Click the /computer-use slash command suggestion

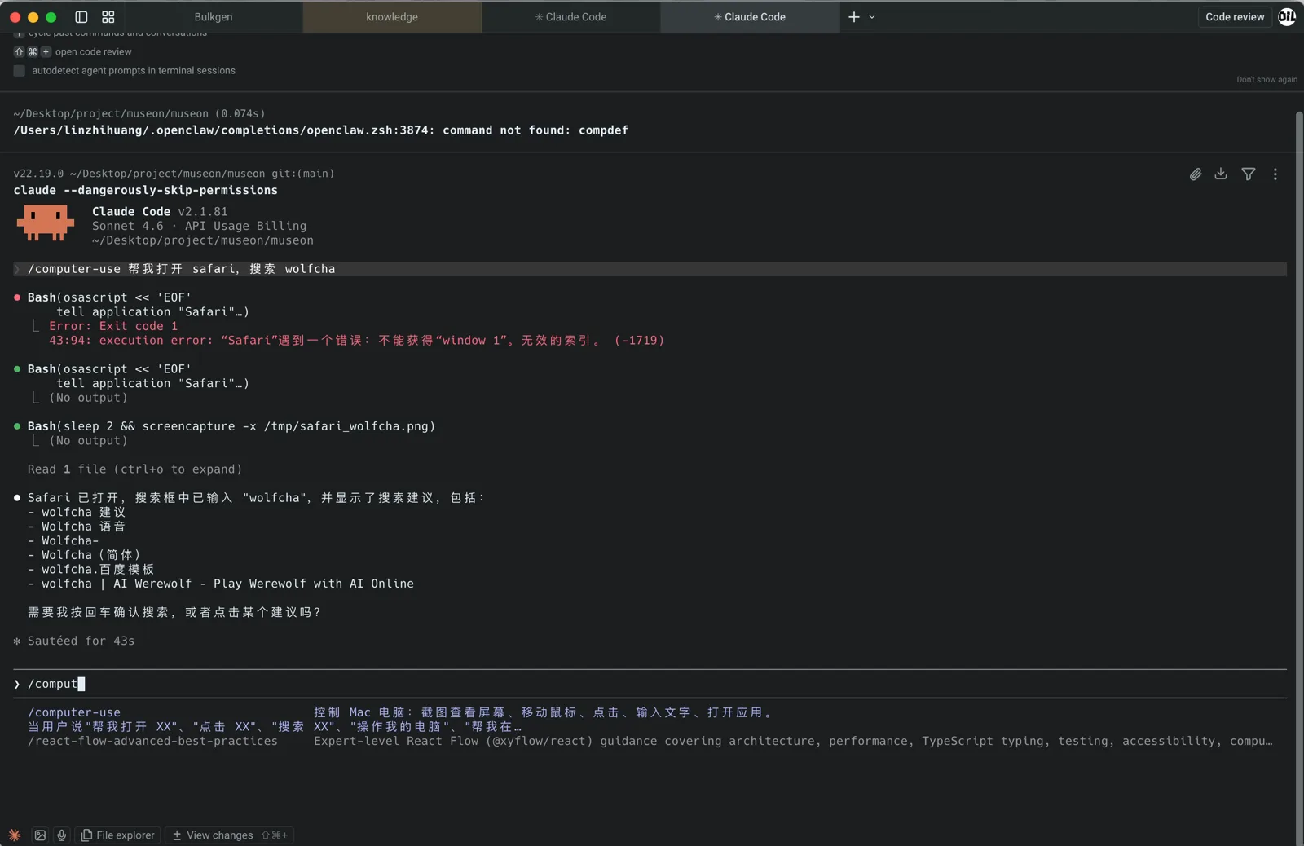(x=74, y=712)
